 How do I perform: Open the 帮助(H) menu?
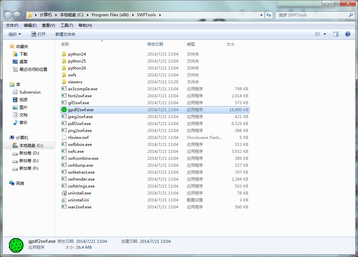pos(85,25)
